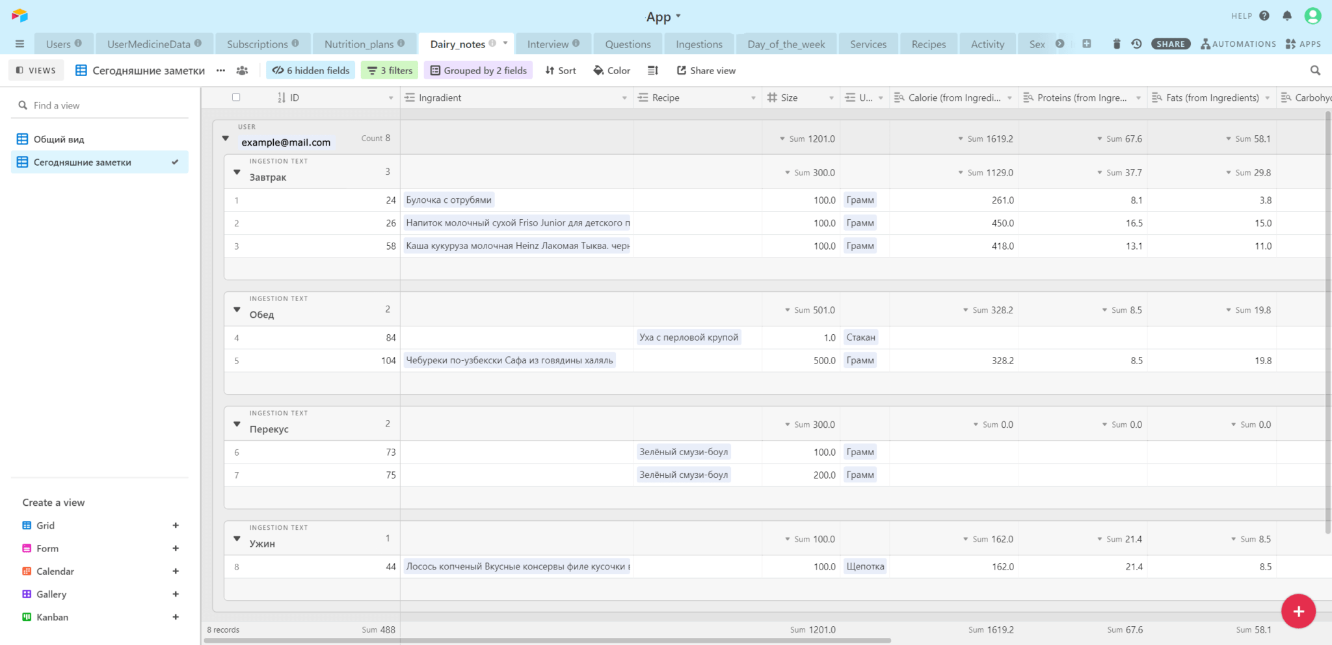Open the Color options button
This screenshot has height=645, width=1332.
611,70
